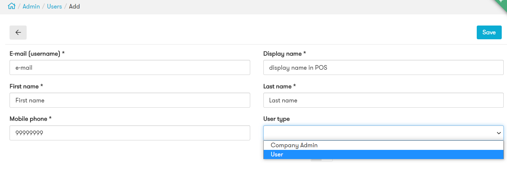Open the Admin breadcrumb link
This screenshot has width=507, height=179.
[31, 6]
